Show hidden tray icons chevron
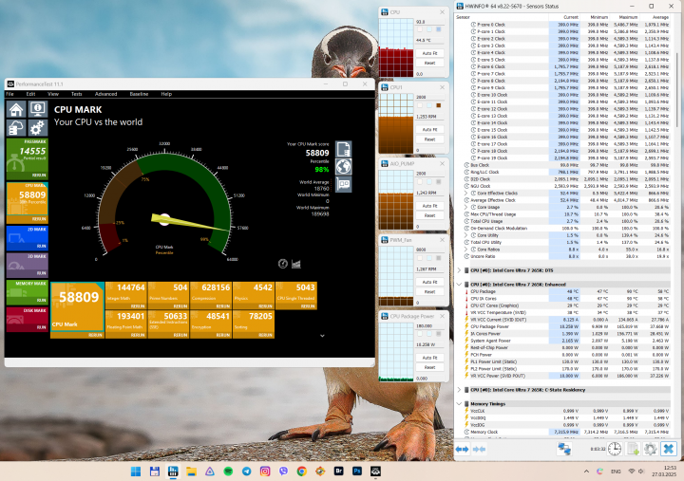Viewport: 684px width, 481px height. coord(586,471)
